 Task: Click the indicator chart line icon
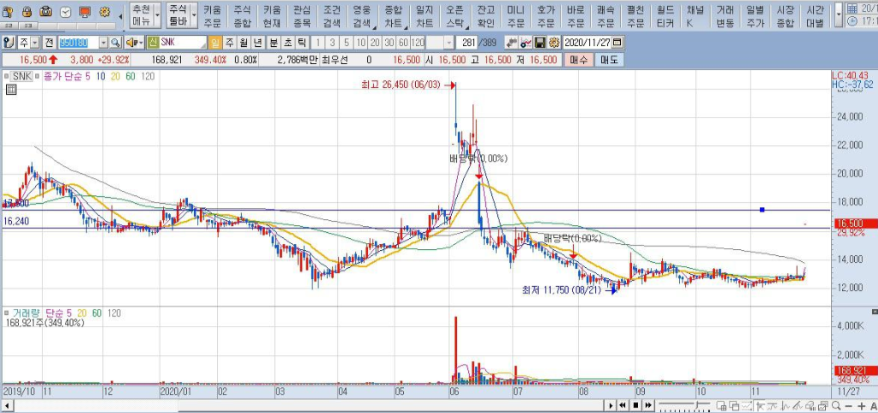(525, 43)
